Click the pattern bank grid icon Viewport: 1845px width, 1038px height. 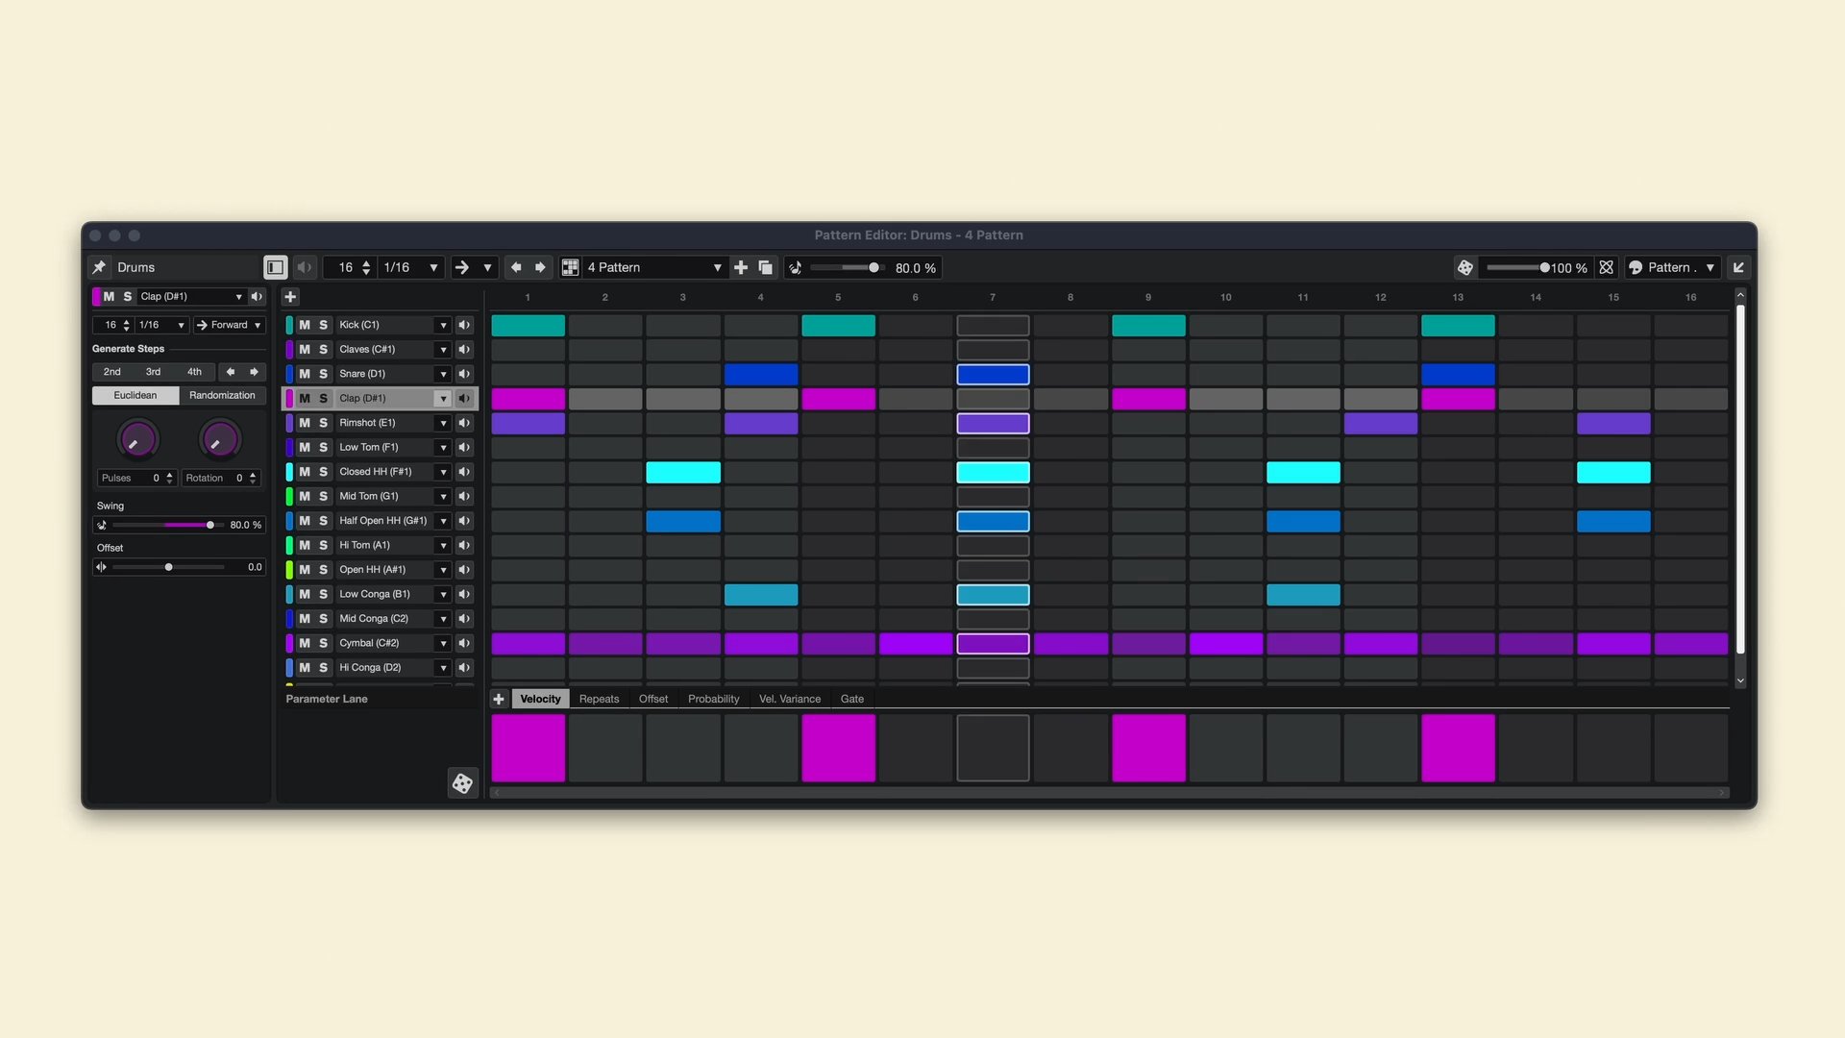(x=570, y=267)
